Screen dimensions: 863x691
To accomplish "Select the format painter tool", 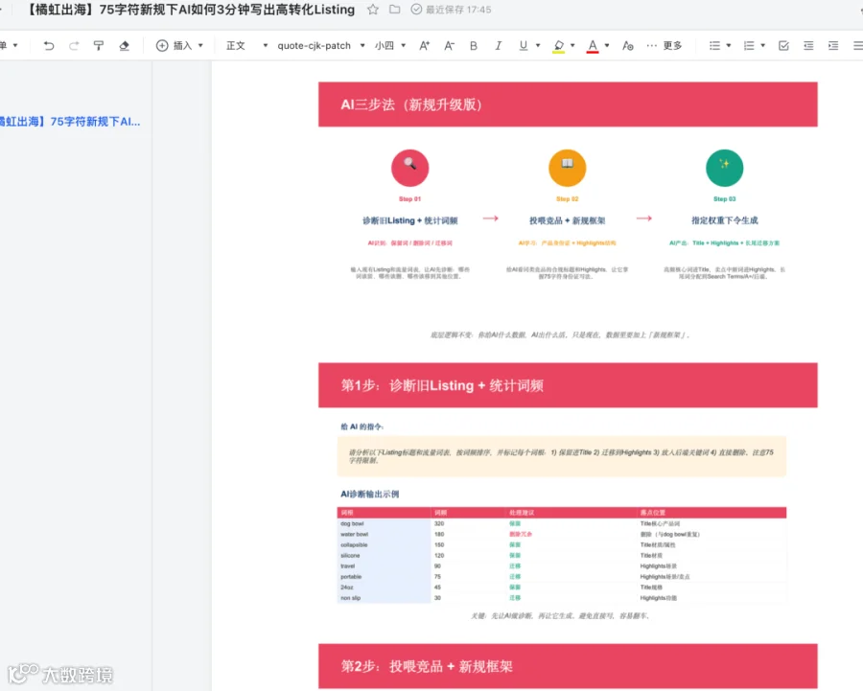I will pos(99,46).
